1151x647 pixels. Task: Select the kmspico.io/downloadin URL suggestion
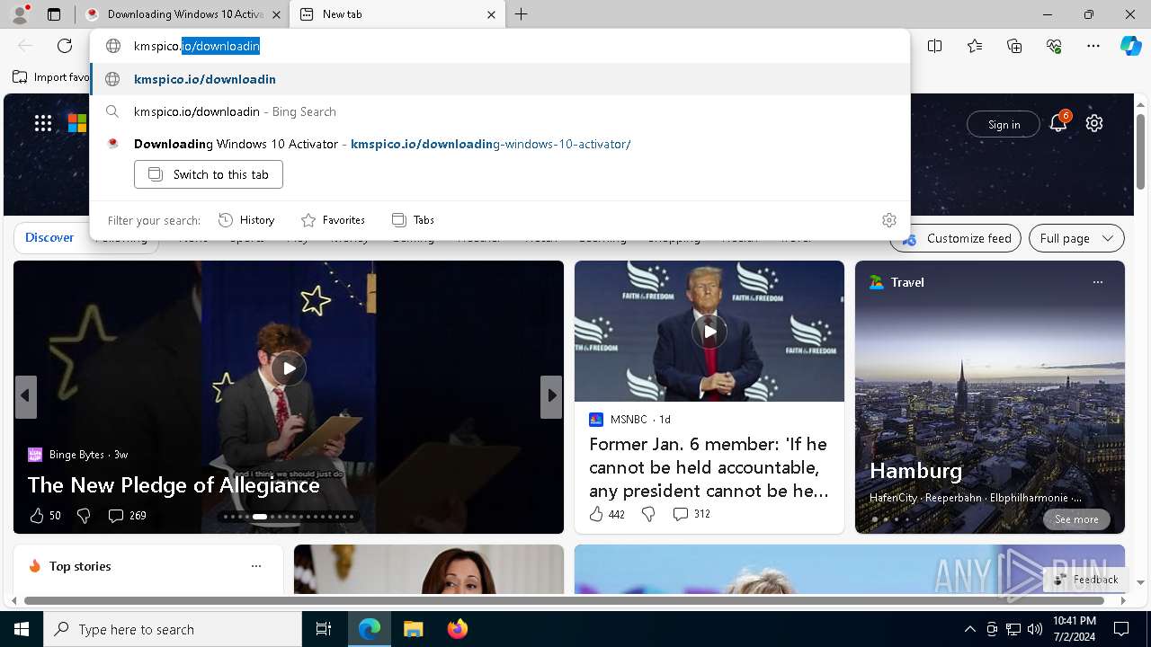click(499, 79)
